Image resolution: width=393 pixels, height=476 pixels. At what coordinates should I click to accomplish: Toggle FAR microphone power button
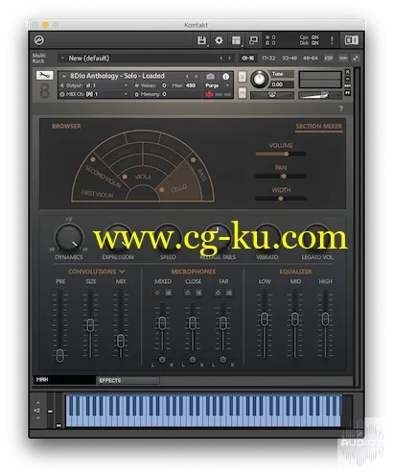(218, 293)
